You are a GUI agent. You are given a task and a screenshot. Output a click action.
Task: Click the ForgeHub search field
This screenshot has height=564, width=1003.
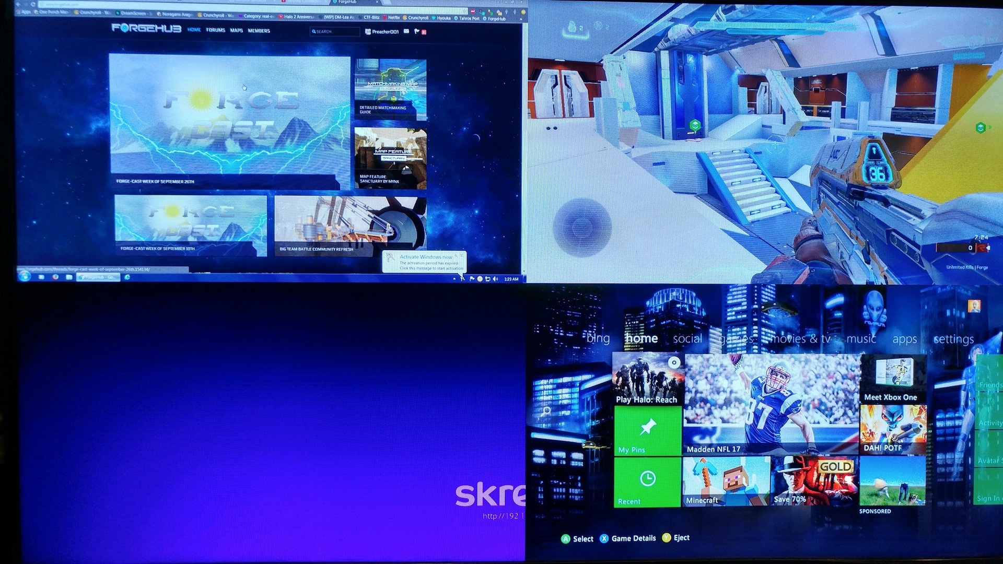pos(335,32)
